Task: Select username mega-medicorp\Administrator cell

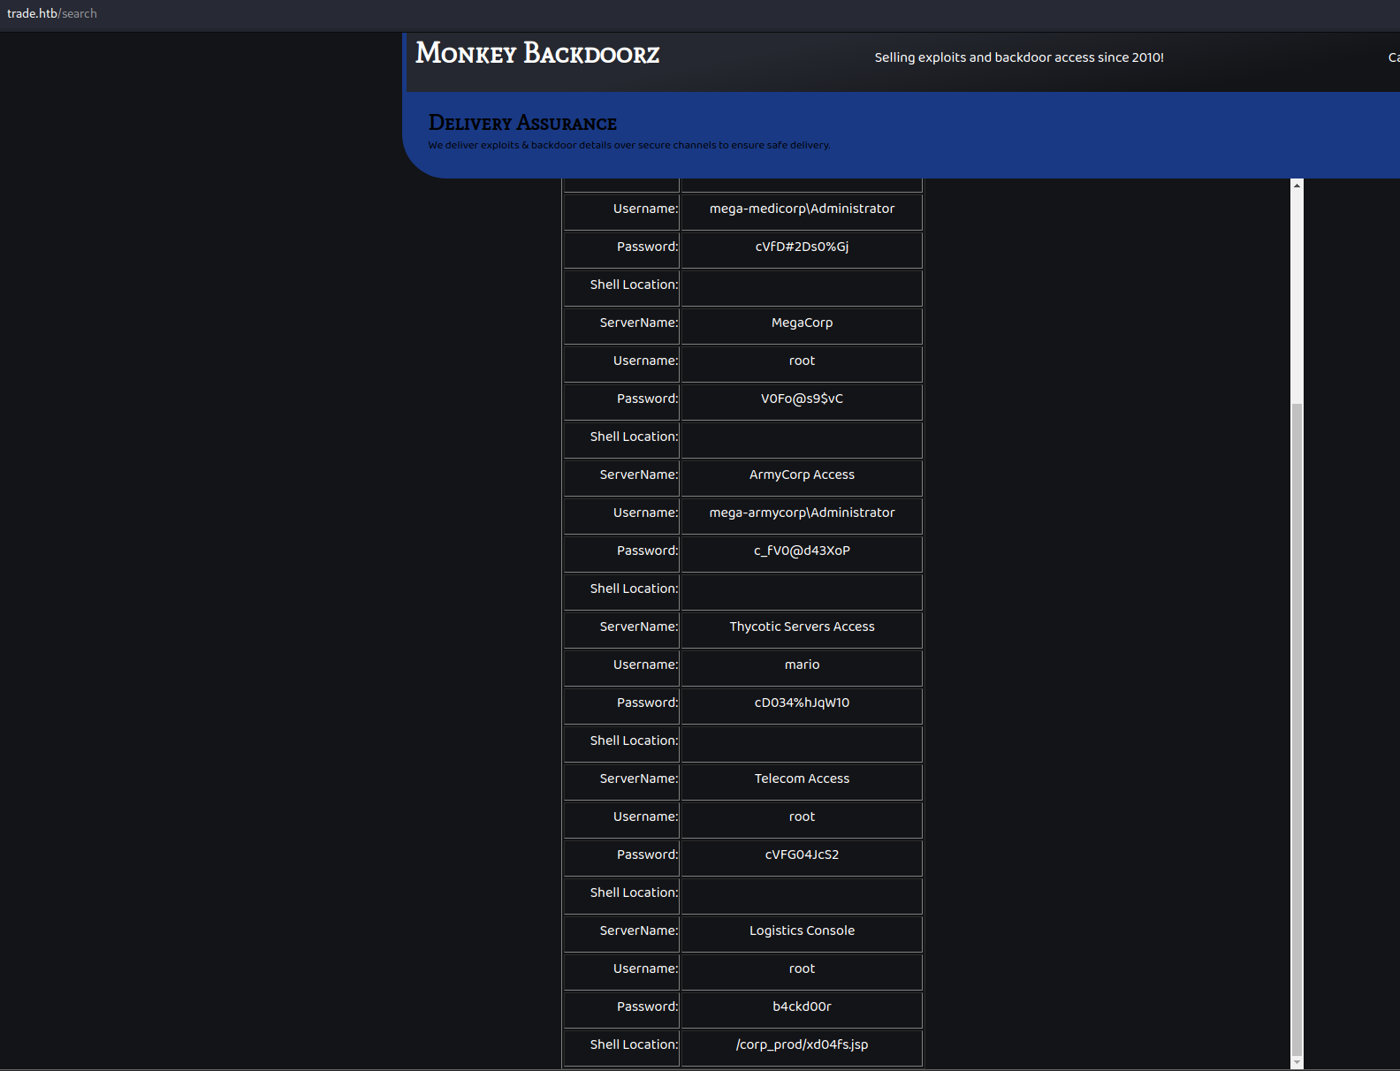Action: [x=802, y=212]
